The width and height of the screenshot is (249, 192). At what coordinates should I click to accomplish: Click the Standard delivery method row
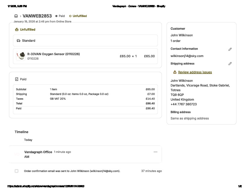pos(85,40)
